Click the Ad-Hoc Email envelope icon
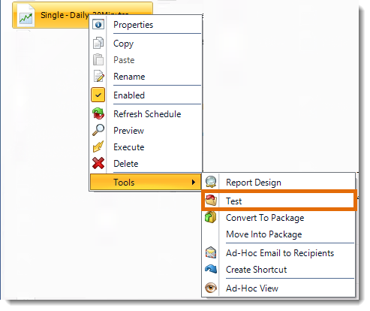The image size is (370, 311). (211, 252)
